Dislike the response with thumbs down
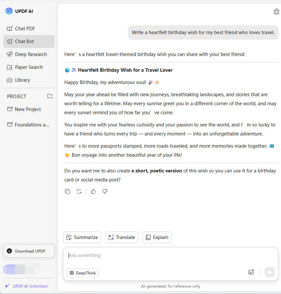281x294 pixels. coord(105,191)
